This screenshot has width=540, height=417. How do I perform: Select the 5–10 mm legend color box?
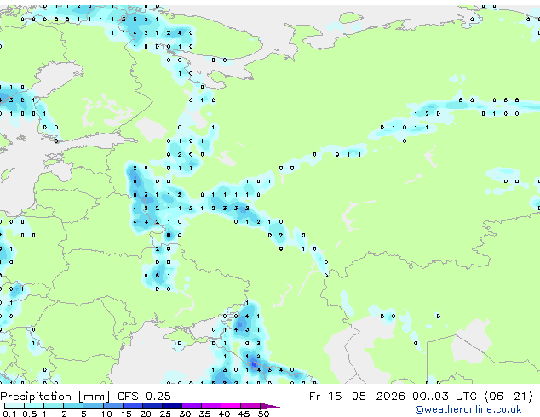pyautogui.click(x=93, y=406)
